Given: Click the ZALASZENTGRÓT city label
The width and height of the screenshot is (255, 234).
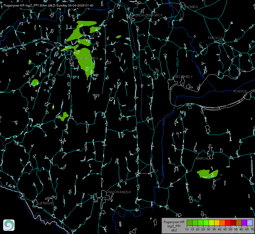Looking at the screenshot, I should (x=149, y=15).
